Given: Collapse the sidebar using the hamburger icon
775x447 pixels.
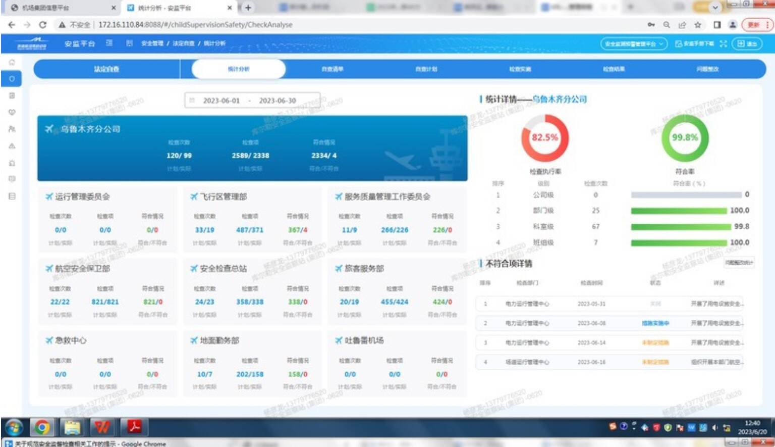Looking at the screenshot, I should pyautogui.click(x=109, y=43).
